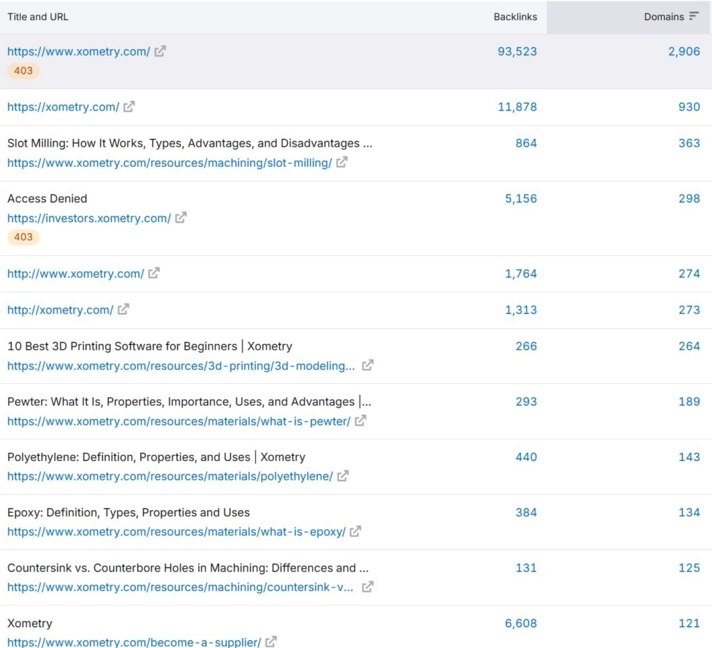Open external link icon beside slot-milling URL
Image resolution: width=712 pixels, height=648 pixels.
pos(342,162)
